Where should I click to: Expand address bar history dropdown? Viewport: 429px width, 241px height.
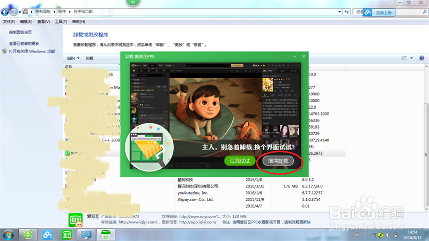339,12
